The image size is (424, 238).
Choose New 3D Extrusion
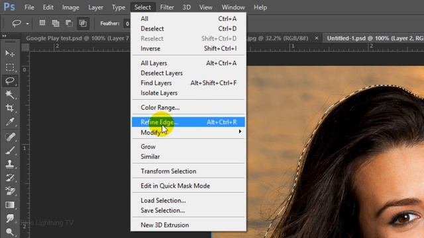tap(188, 225)
